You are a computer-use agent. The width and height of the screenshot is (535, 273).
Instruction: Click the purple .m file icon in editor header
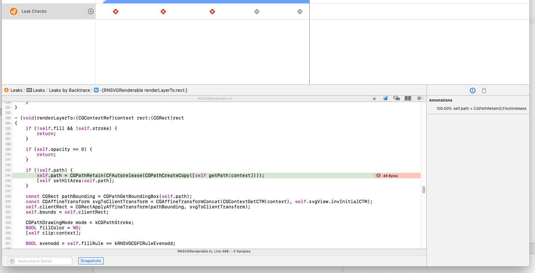click(x=374, y=98)
